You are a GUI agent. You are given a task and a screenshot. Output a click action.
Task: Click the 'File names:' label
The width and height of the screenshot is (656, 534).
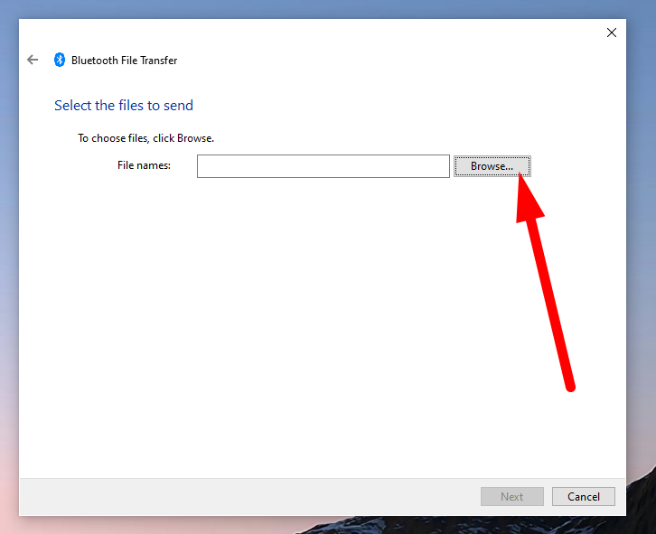pyautogui.click(x=144, y=165)
